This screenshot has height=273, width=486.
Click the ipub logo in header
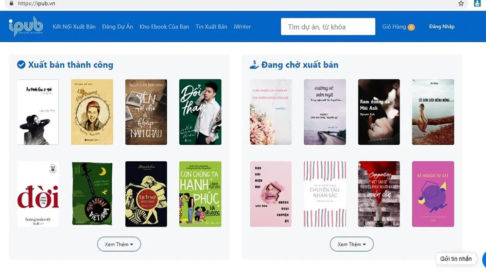tap(26, 27)
